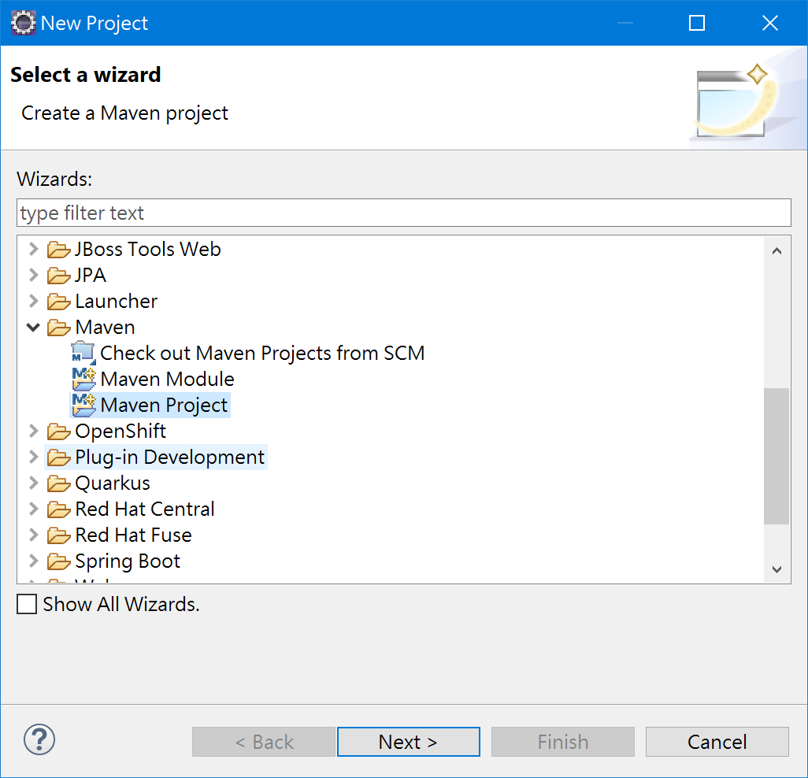Click the Red Hat Fuse folder icon
This screenshot has width=808, height=778.
[x=59, y=535]
